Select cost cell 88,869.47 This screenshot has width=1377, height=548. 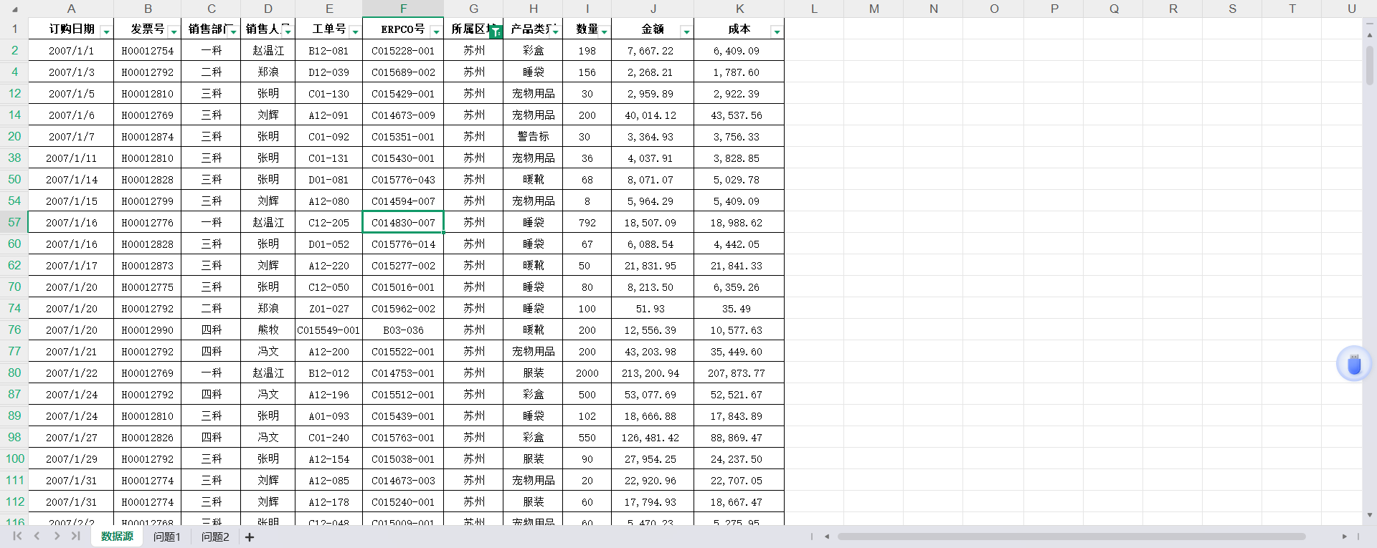click(739, 437)
